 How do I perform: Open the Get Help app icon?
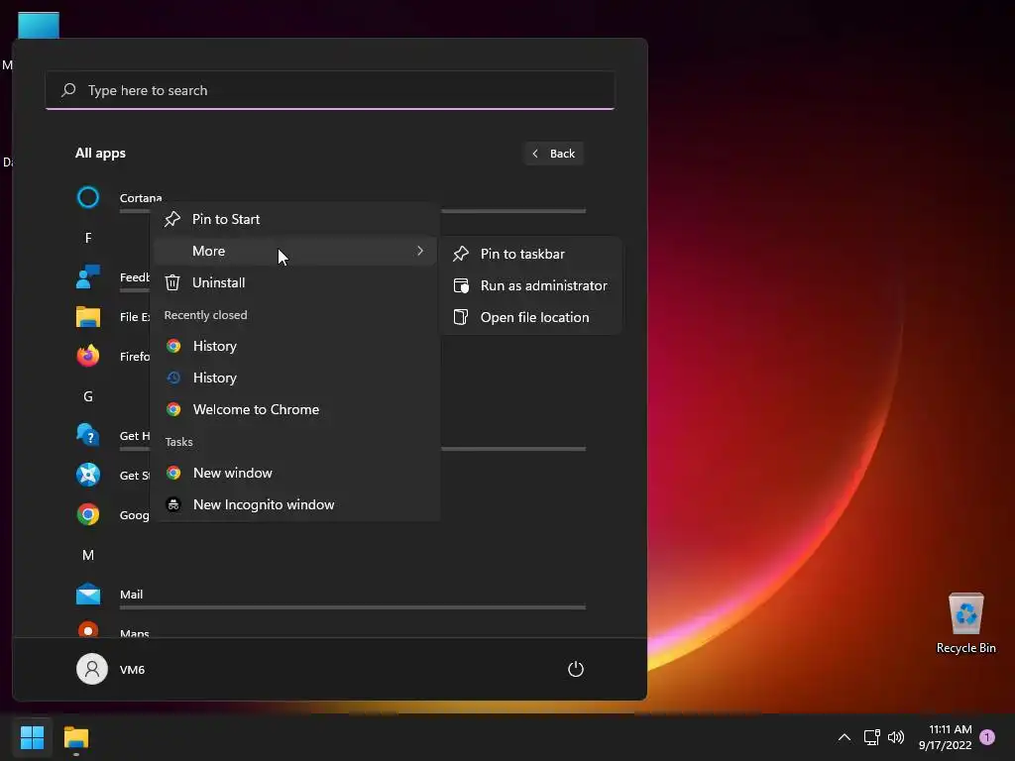[x=88, y=436]
